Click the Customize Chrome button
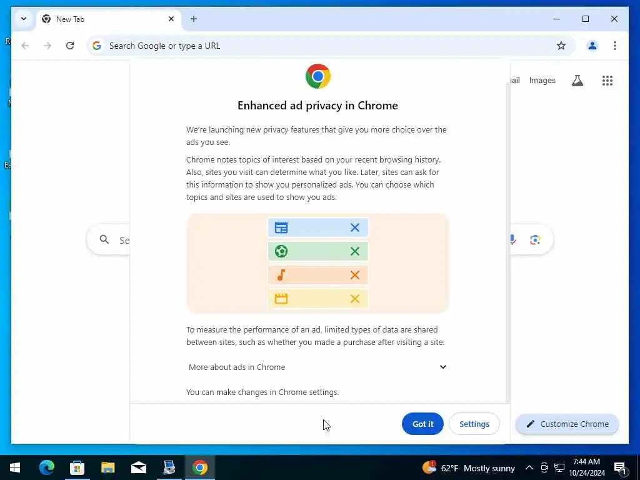Screen dimensions: 640x480 567,424
